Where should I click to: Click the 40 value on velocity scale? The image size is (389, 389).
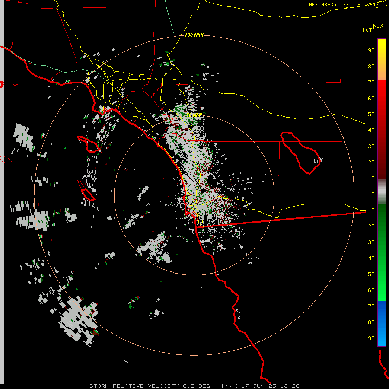pos(371,130)
